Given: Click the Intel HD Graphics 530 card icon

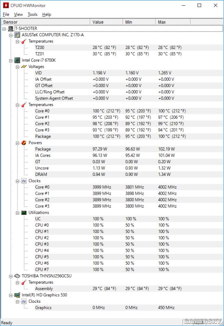Looking at the screenshot, I should (17, 295).
